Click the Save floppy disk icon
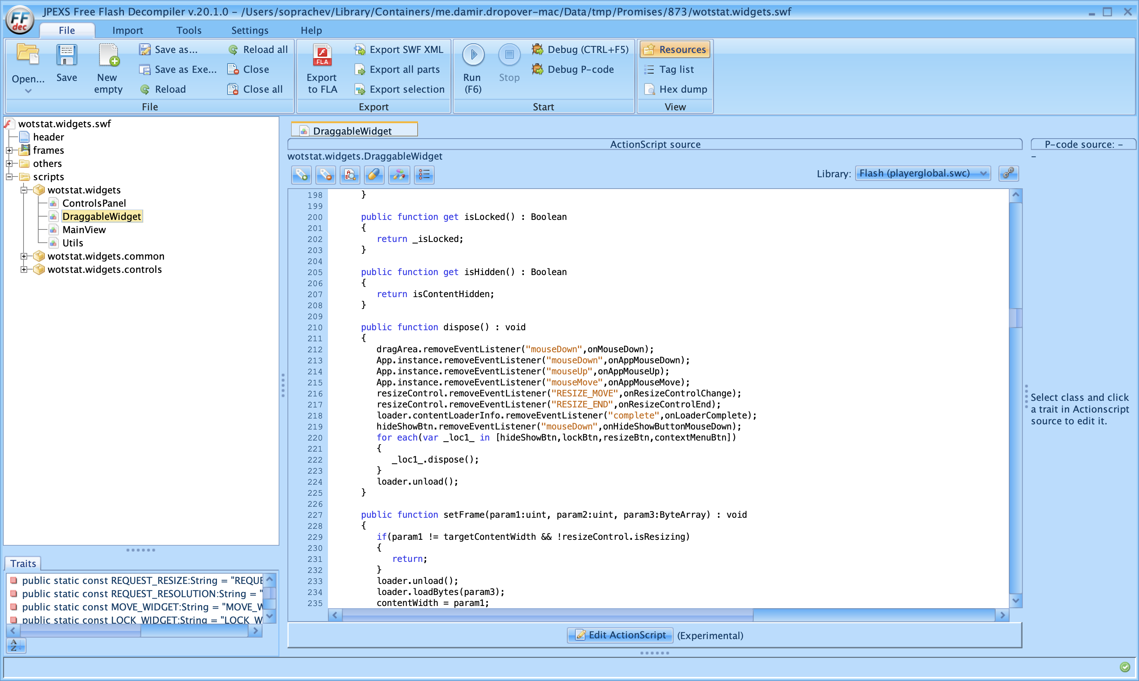Image resolution: width=1139 pixels, height=681 pixels. 67,56
